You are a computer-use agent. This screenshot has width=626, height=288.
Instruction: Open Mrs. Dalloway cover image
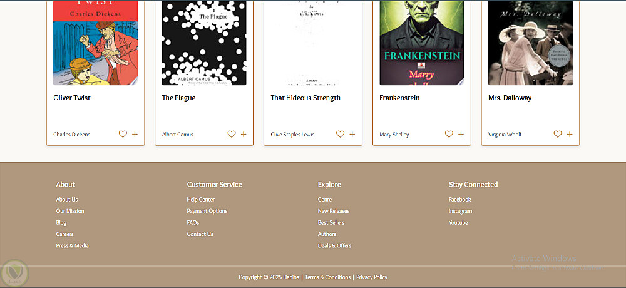click(530, 43)
